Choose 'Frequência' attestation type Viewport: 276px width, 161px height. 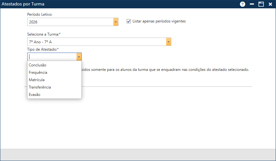pyautogui.click(x=38, y=72)
